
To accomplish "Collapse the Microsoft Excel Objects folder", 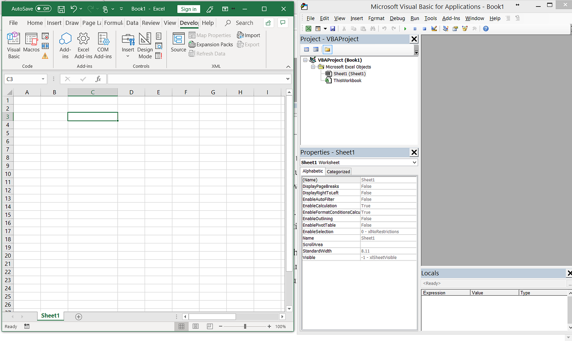I will [313, 67].
